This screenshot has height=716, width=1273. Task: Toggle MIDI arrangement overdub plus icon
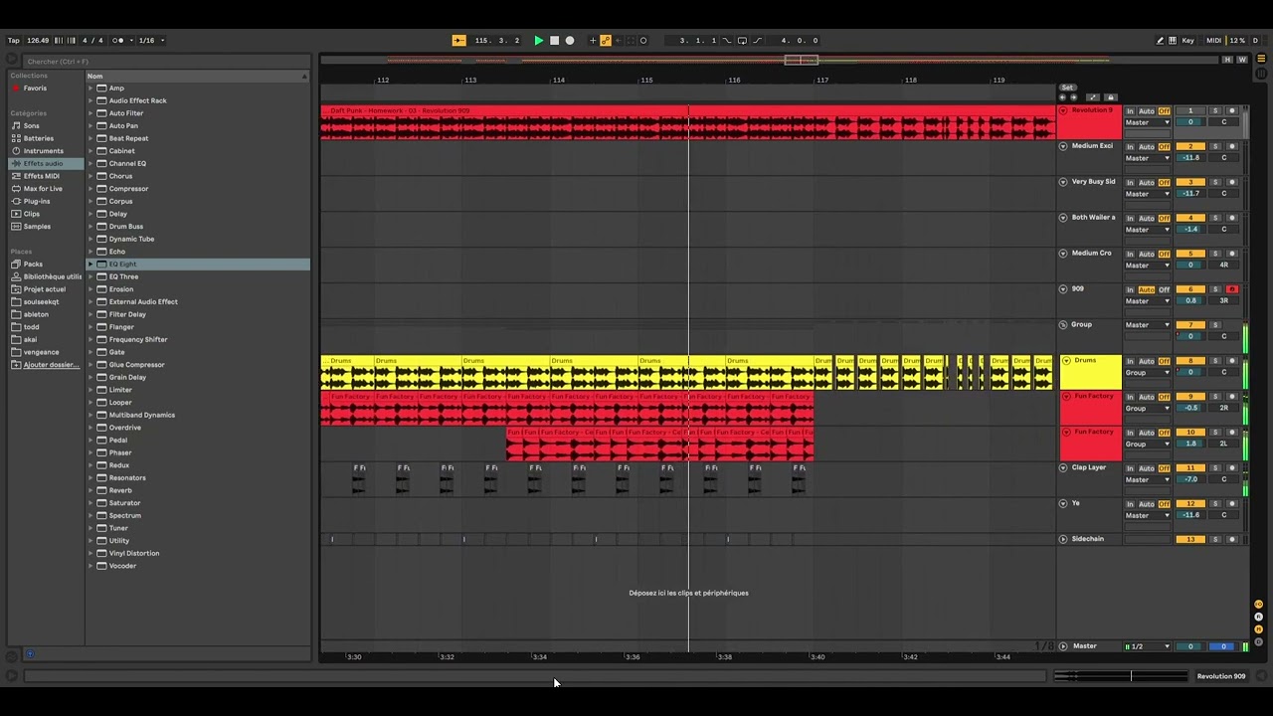(x=593, y=41)
